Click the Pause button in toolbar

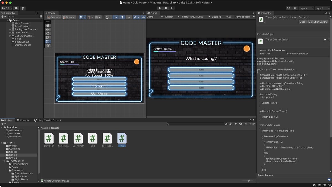tap(166, 8)
